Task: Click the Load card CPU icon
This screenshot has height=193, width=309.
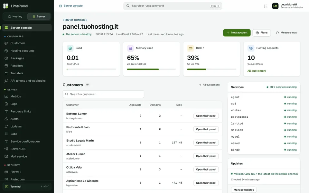Action: (x=70, y=48)
